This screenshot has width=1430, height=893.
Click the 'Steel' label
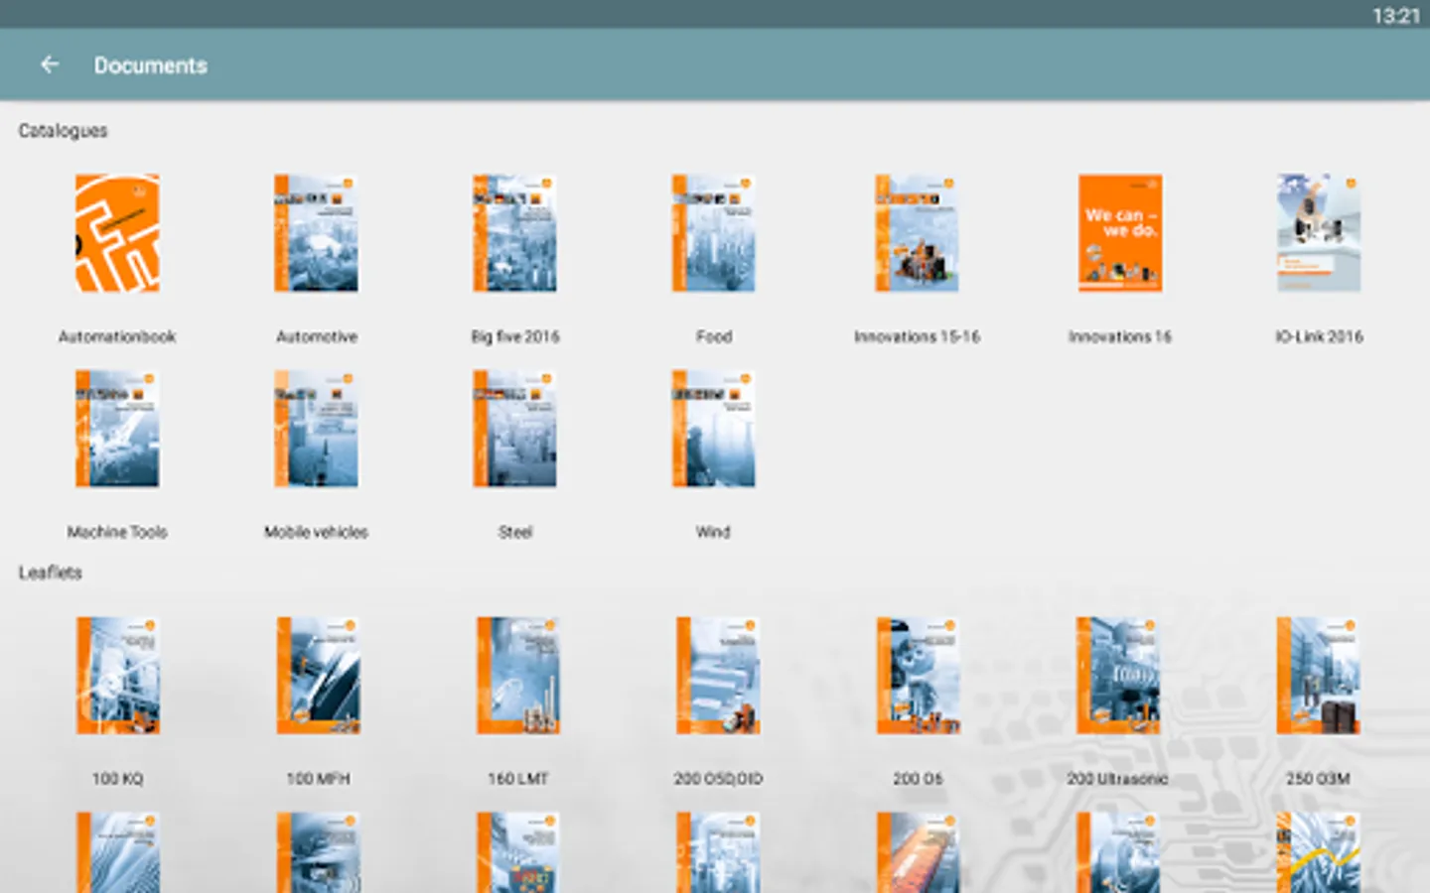pos(515,533)
